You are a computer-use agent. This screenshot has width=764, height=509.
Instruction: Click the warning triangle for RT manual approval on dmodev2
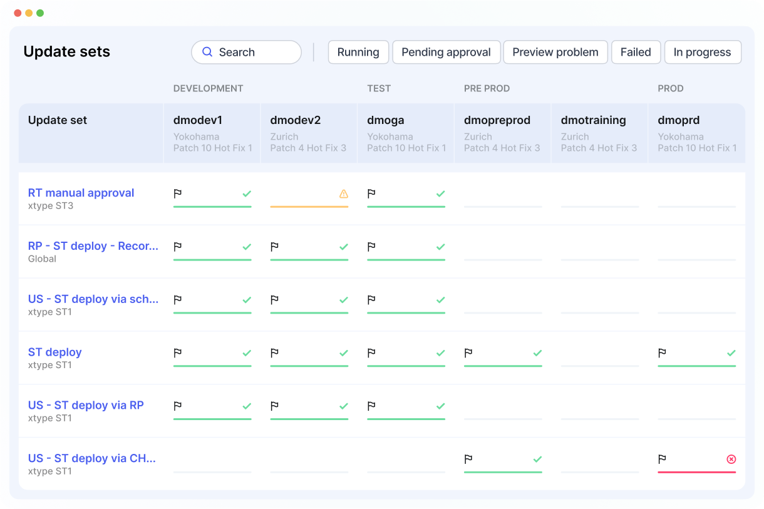click(344, 194)
